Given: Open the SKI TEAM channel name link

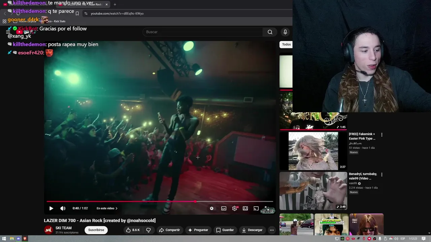Looking at the screenshot, I should tap(63, 228).
